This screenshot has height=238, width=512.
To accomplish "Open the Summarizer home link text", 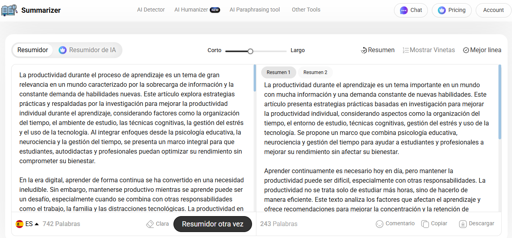I will click(41, 10).
